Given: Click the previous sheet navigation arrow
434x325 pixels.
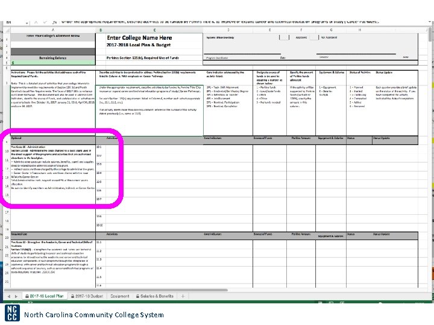Looking at the screenshot, I should point(9,296).
